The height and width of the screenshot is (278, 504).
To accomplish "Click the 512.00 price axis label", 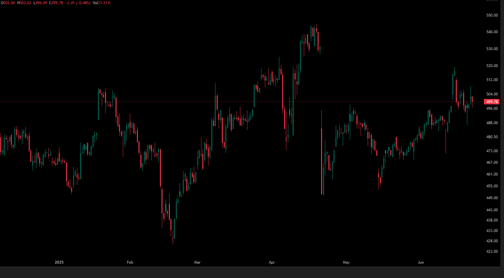I will coord(492,80).
